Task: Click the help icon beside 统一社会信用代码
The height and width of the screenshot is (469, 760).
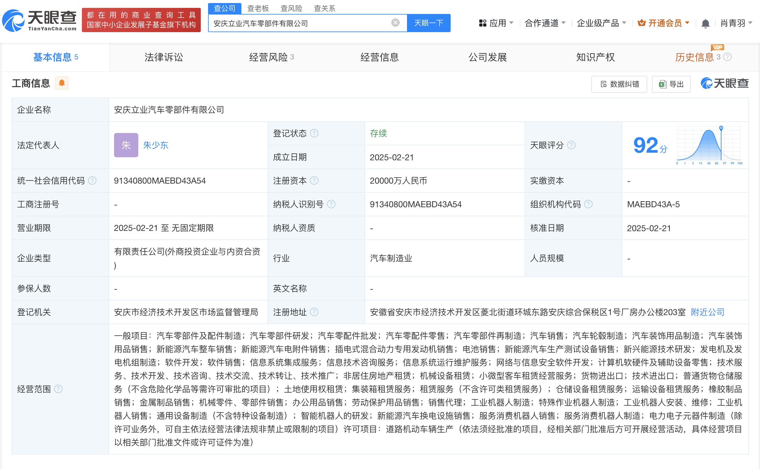Action: click(x=92, y=181)
